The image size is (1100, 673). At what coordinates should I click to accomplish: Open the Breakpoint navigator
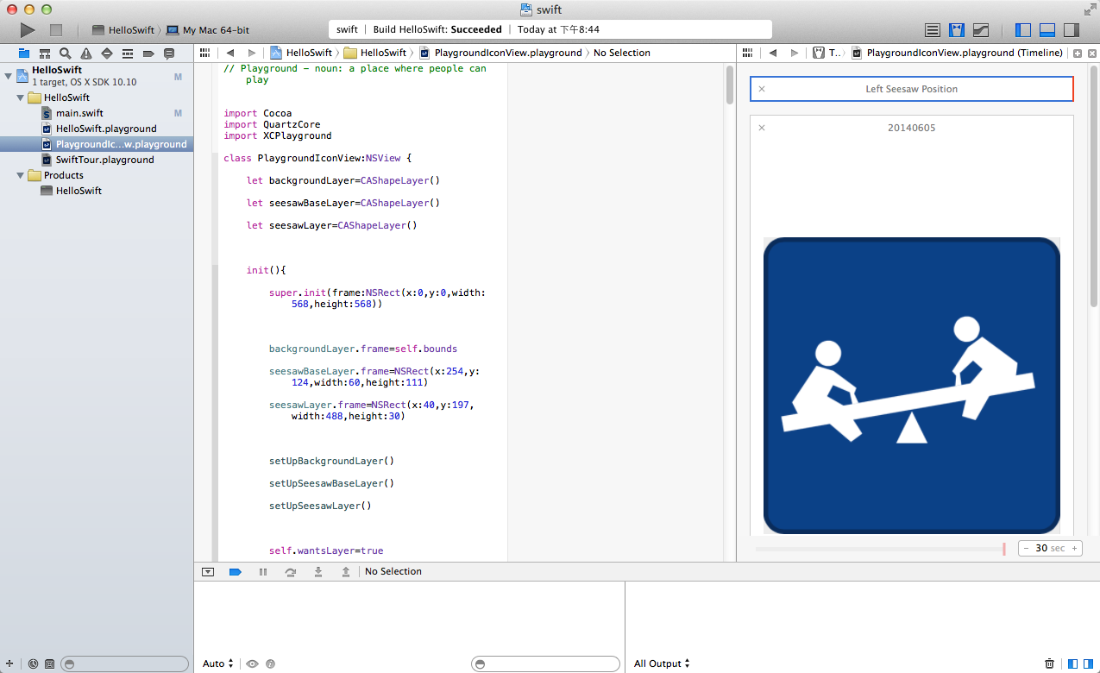pyautogui.click(x=148, y=53)
